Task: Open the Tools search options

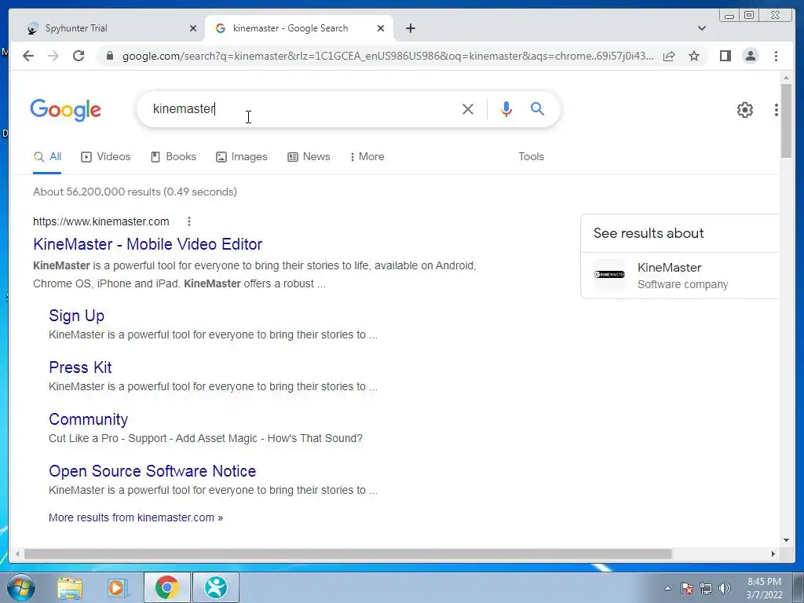Action: coord(532,157)
